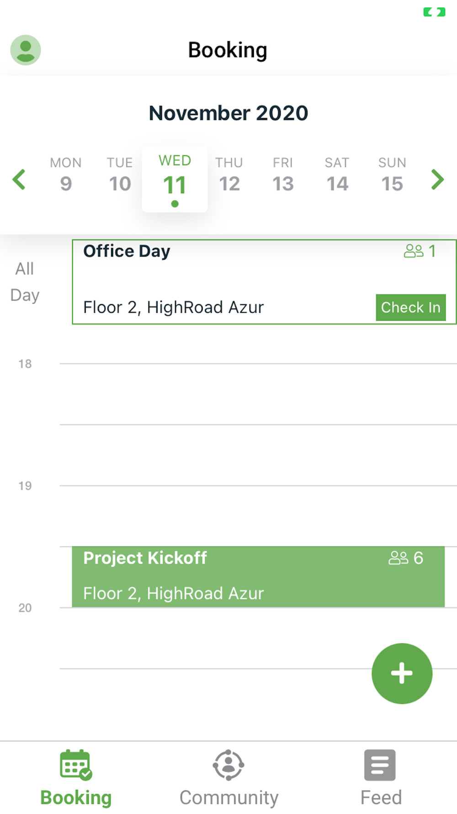Select Friday 13 in the week strip
Image resolution: width=457 pixels, height=814 pixels.
click(x=283, y=175)
